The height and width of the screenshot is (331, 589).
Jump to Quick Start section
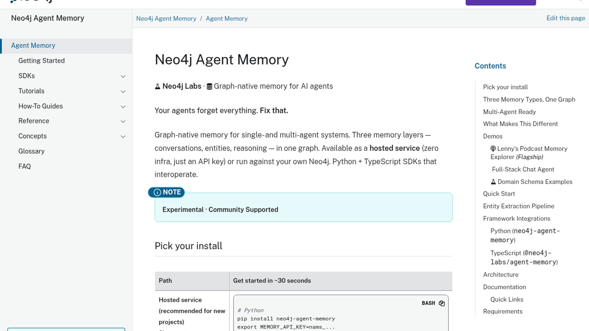tap(499, 194)
